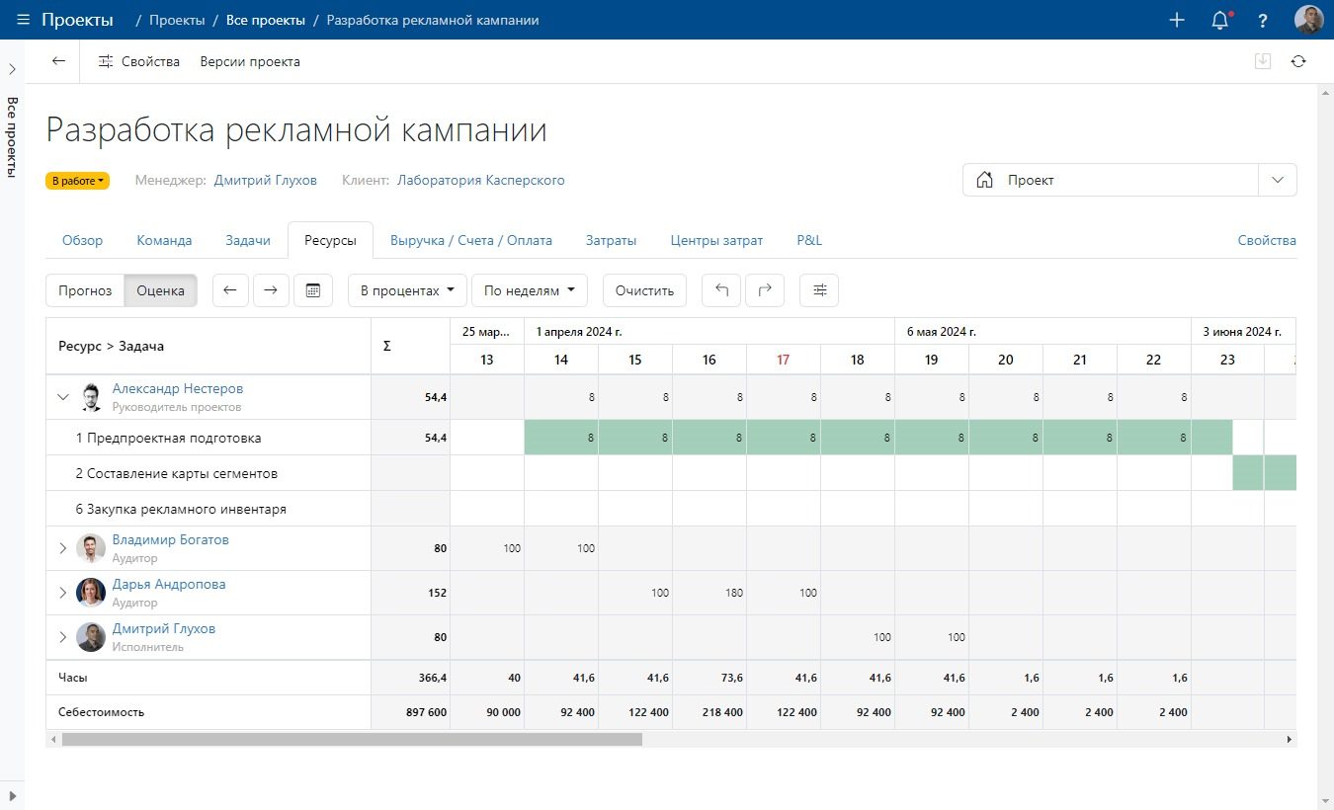Open the help question mark

(1263, 20)
